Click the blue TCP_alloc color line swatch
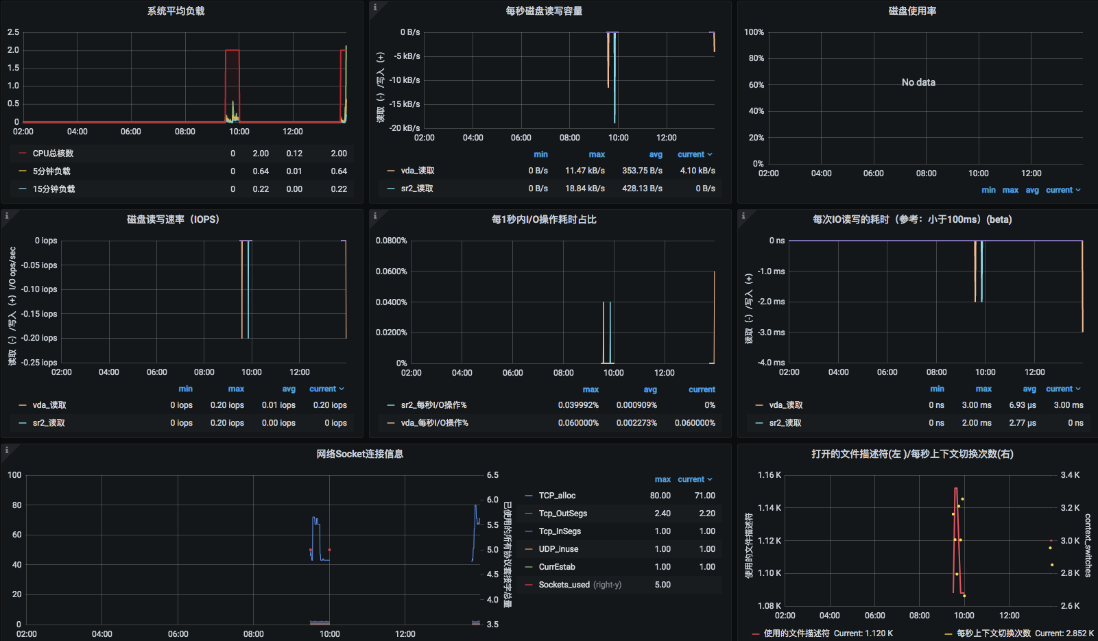The image size is (1098, 641). [529, 496]
